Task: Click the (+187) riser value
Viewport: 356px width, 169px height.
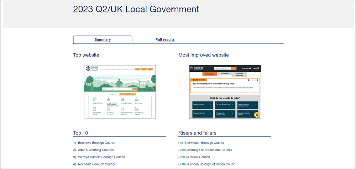Action: pos(183,164)
